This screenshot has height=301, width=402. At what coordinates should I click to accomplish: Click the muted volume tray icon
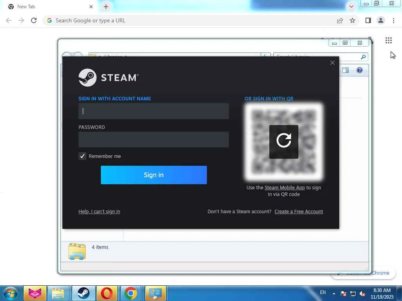coord(362,294)
